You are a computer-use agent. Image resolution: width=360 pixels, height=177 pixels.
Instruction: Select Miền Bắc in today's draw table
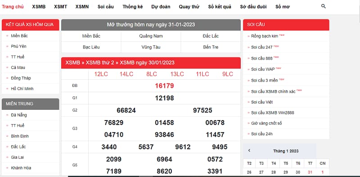pyautogui.click(x=91, y=36)
